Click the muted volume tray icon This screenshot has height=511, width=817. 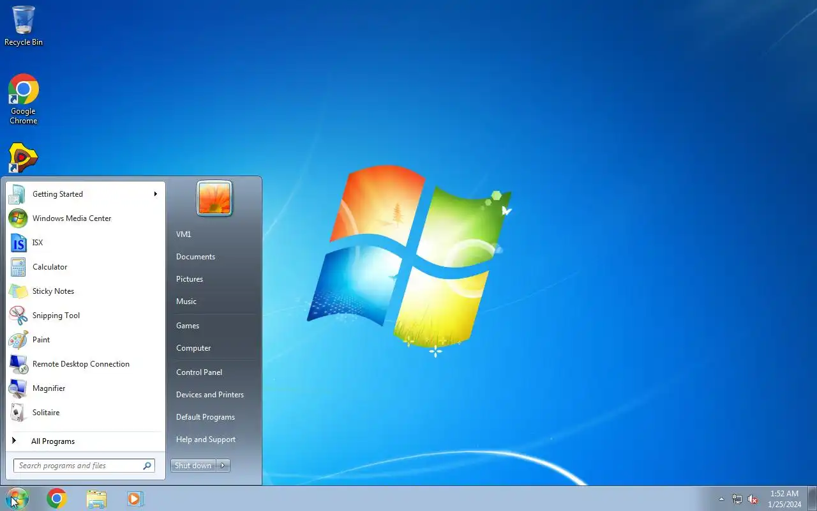(x=753, y=499)
